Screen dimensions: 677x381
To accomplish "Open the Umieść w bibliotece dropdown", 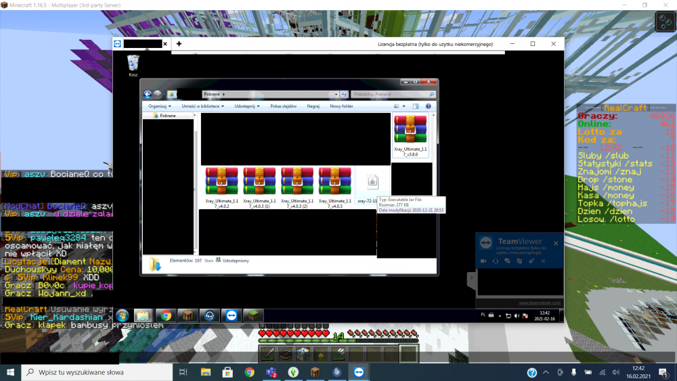I will point(204,106).
